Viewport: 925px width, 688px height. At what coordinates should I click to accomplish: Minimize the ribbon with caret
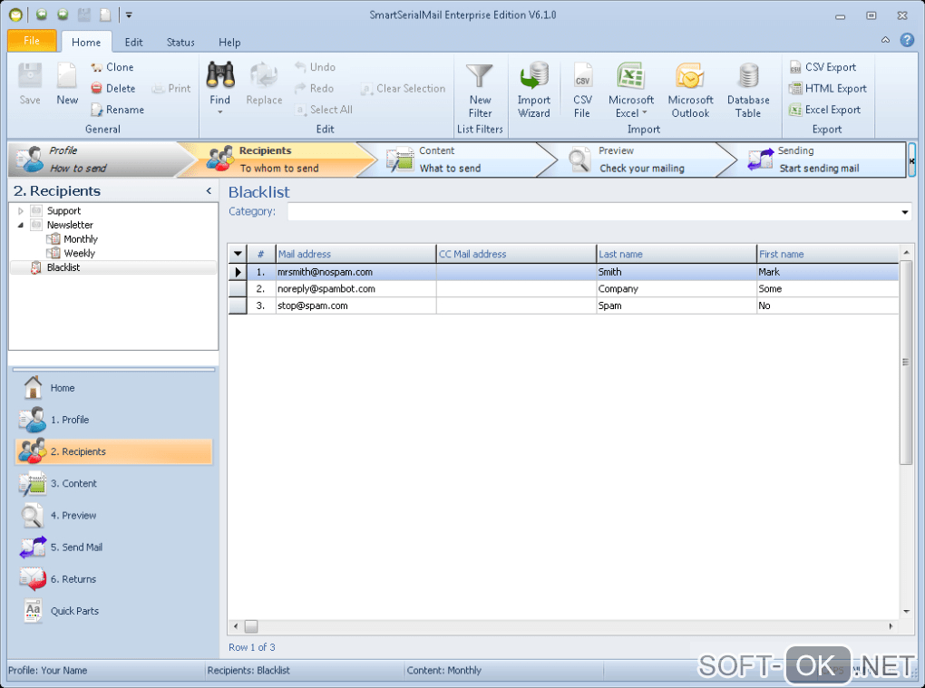tap(885, 40)
